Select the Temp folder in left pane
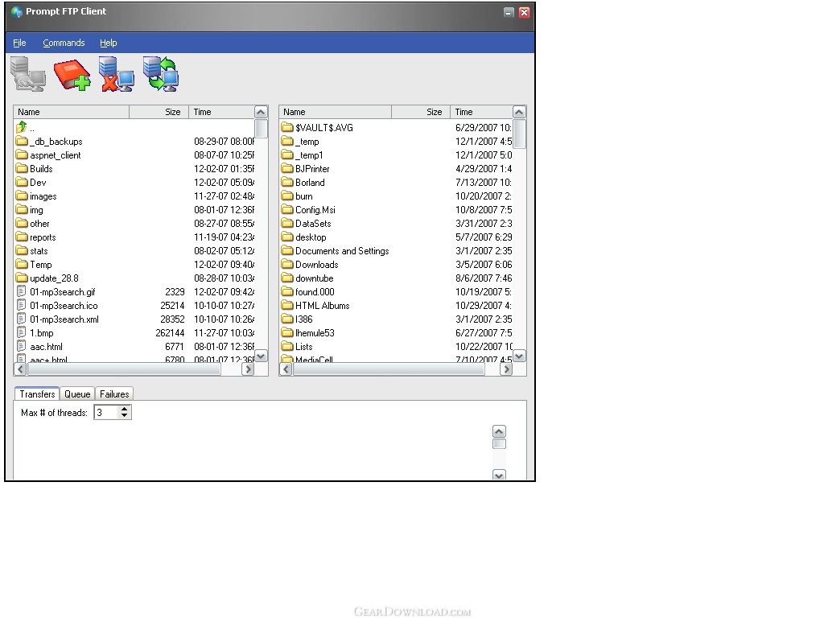 pos(34,264)
